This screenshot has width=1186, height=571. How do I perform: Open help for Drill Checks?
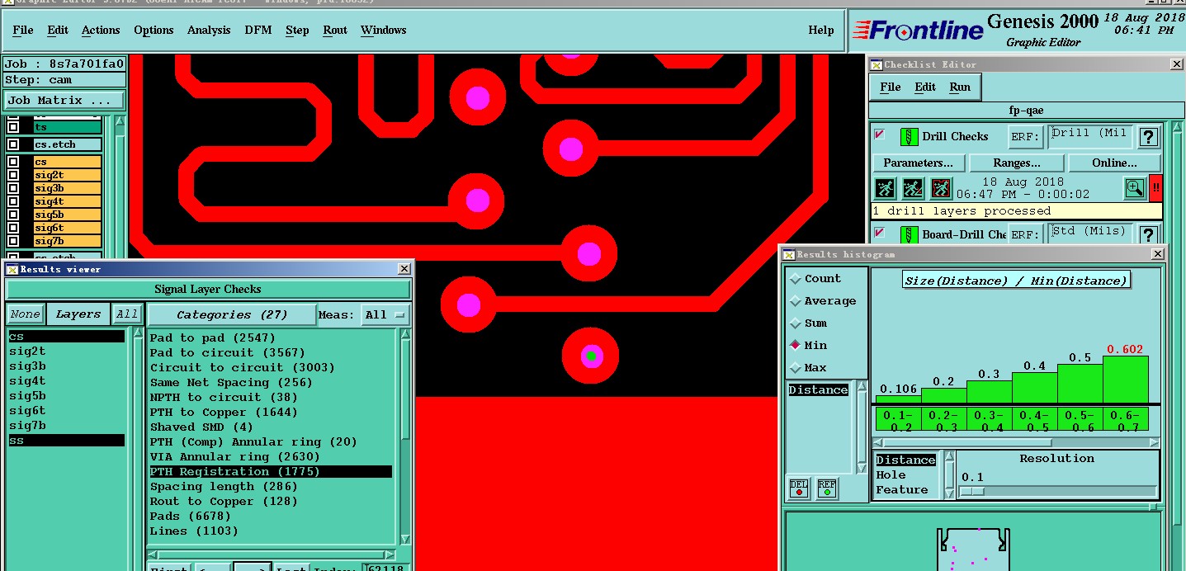pos(1148,137)
